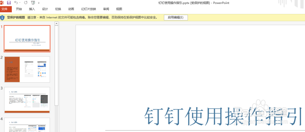Select slide 4 thumbnail

point(27,125)
